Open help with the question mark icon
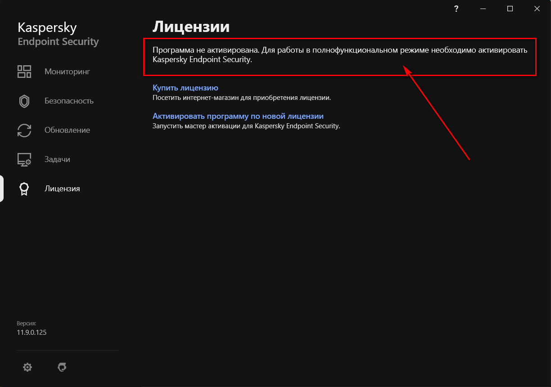 456,9
